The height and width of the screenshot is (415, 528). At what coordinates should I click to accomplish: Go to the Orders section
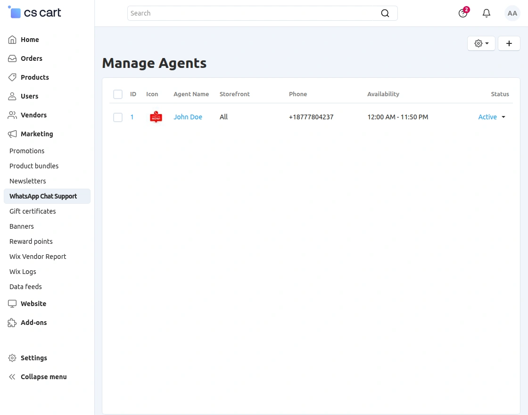coord(31,58)
